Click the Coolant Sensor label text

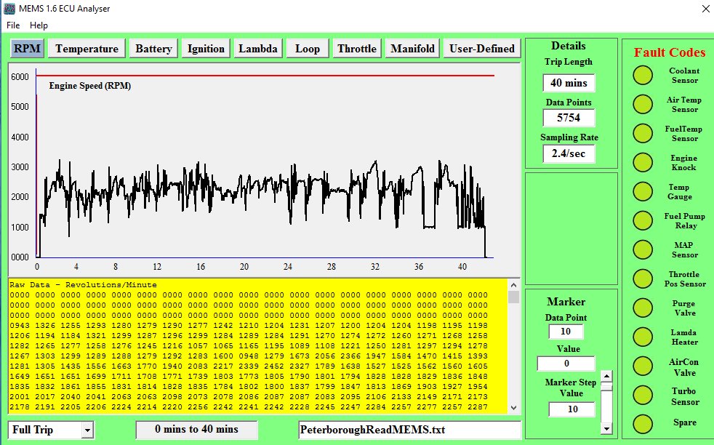click(684, 76)
